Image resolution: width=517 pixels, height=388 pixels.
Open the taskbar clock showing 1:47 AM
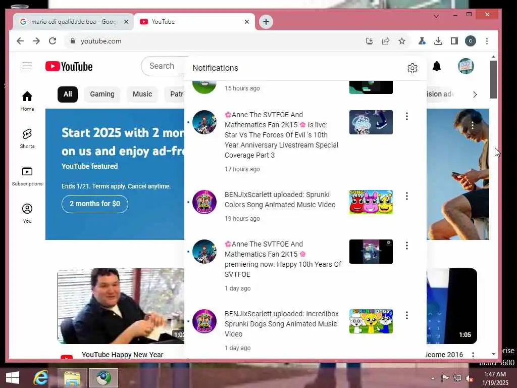[495, 378]
